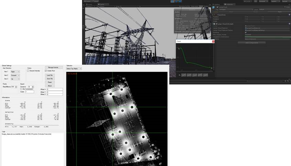The image size is (291, 166).
Task: Switch to the Scene tab in Unity
Action: coord(89,4)
